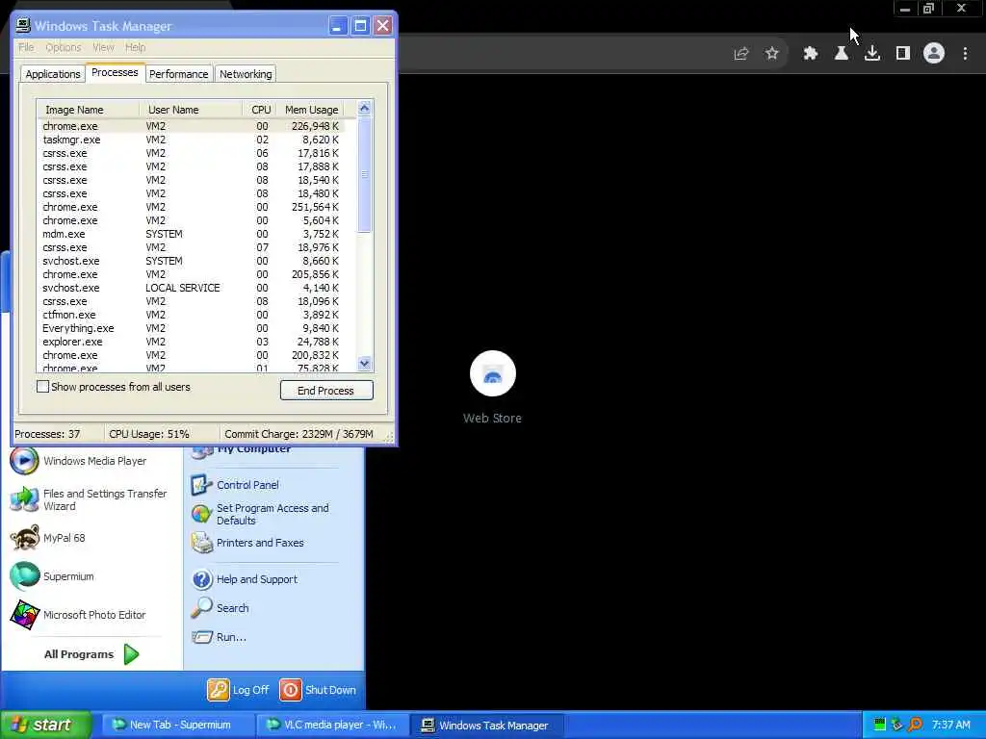Select the explorer.exe process row
The height and width of the screenshot is (739, 986).
(x=192, y=342)
